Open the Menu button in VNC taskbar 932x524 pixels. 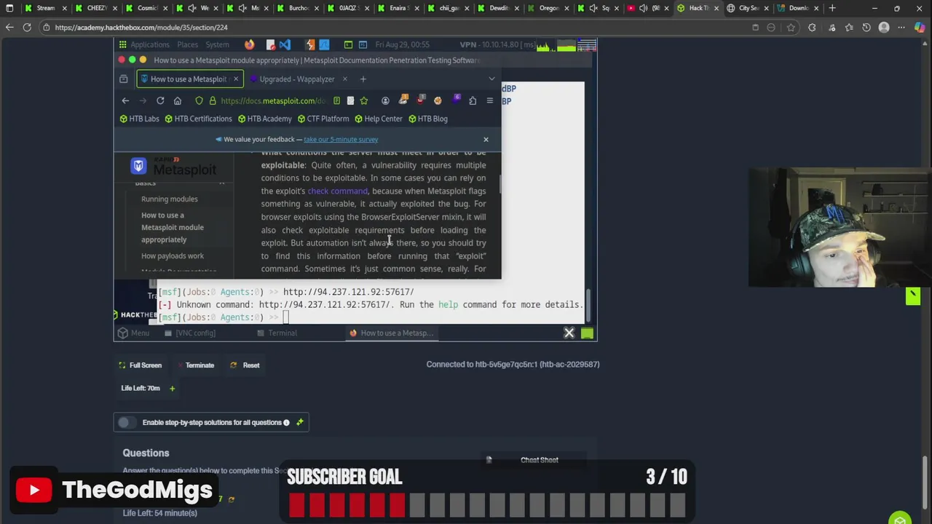[134, 333]
